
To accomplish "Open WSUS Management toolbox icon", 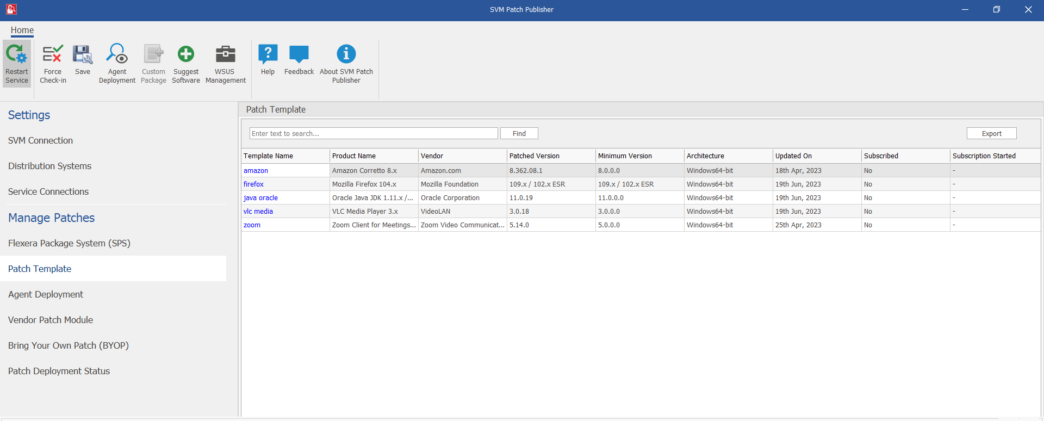I will [226, 54].
